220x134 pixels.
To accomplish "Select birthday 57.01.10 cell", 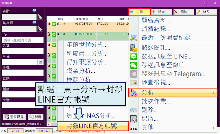I will pyautogui.click(x=102, y=24).
